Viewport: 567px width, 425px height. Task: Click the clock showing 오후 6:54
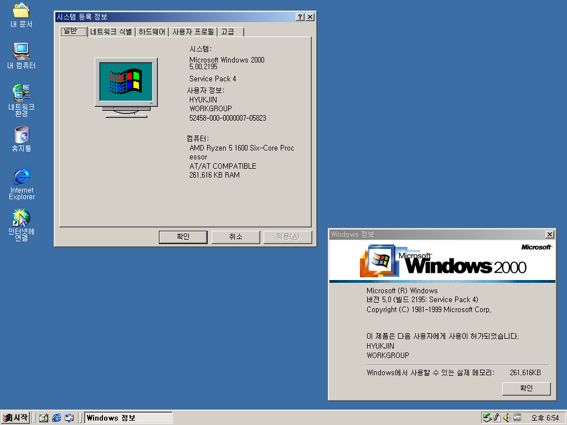(545, 418)
